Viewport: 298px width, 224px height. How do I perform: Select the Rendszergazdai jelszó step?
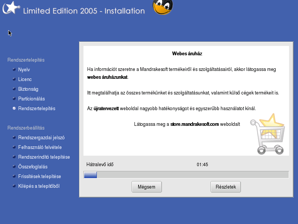[x=41, y=137]
